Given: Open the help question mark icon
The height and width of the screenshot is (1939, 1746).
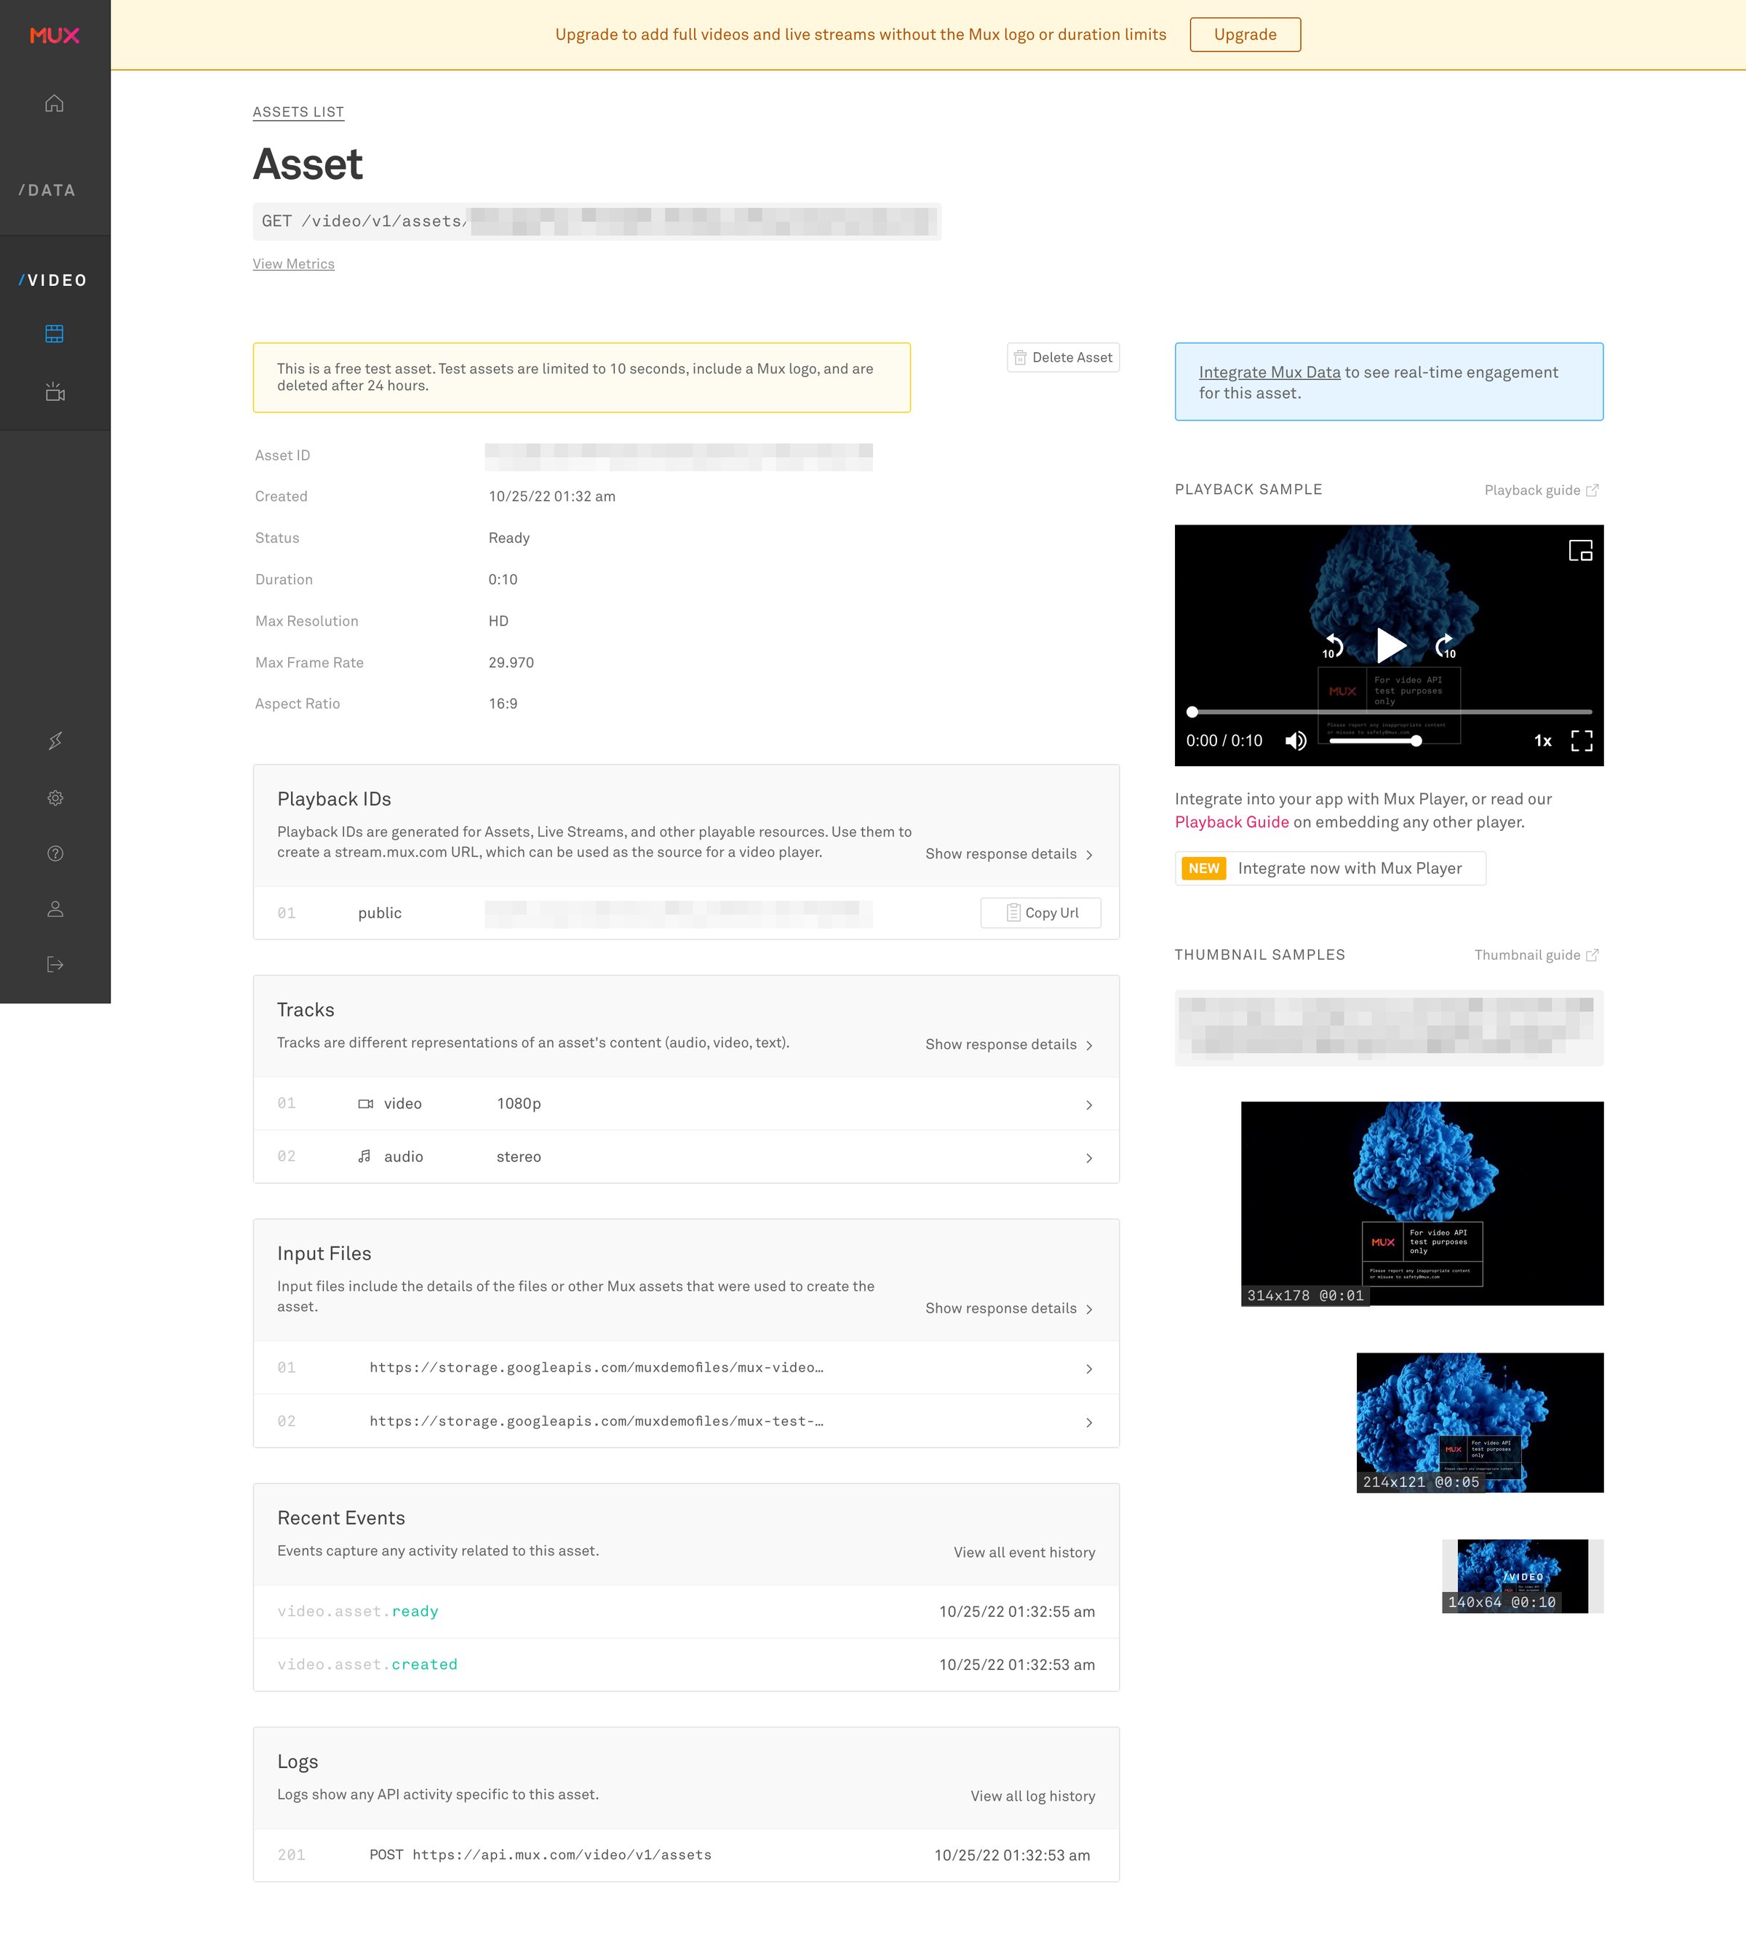Looking at the screenshot, I should coord(55,854).
